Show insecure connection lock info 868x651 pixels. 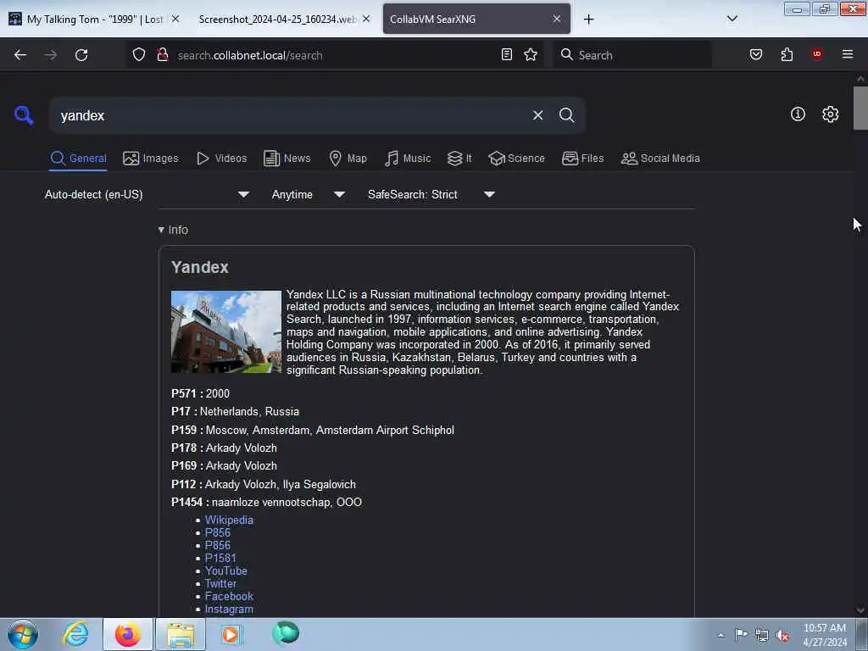[x=162, y=54]
